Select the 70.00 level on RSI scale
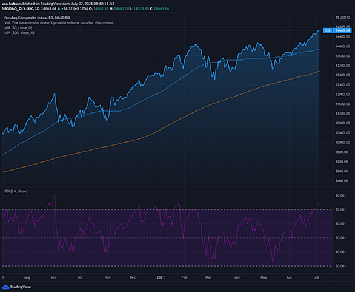 coord(340,209)
